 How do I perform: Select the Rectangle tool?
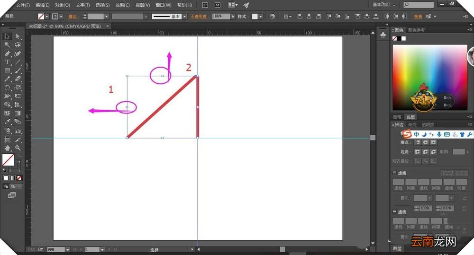(x=7, y=70)
